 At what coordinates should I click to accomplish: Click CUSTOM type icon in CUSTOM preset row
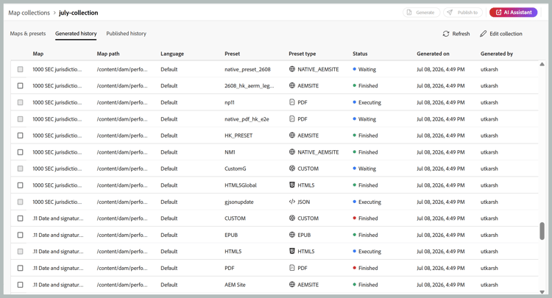(292, 218)
